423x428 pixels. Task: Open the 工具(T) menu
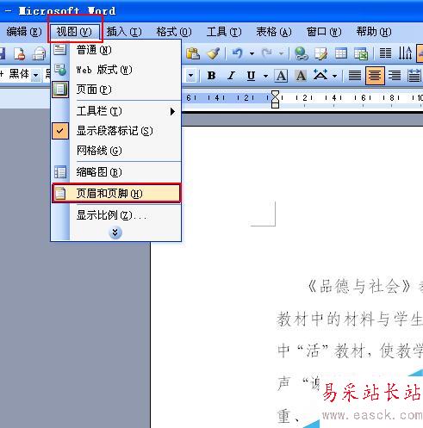[224, 32]
